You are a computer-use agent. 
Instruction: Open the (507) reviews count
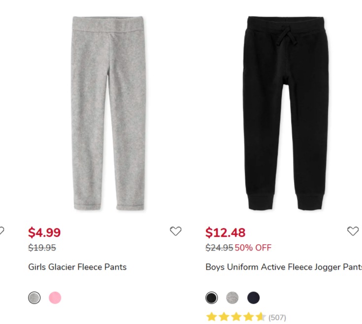(277, 318)
